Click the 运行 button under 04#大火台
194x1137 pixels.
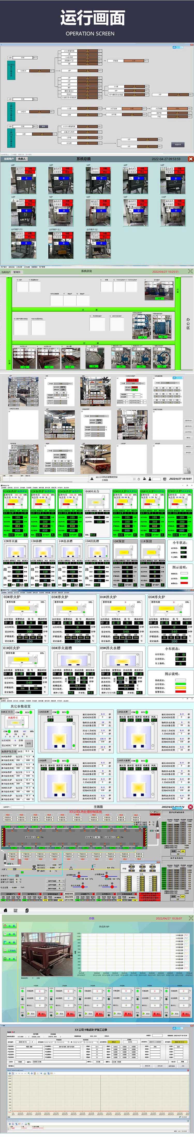click(28, 743)
